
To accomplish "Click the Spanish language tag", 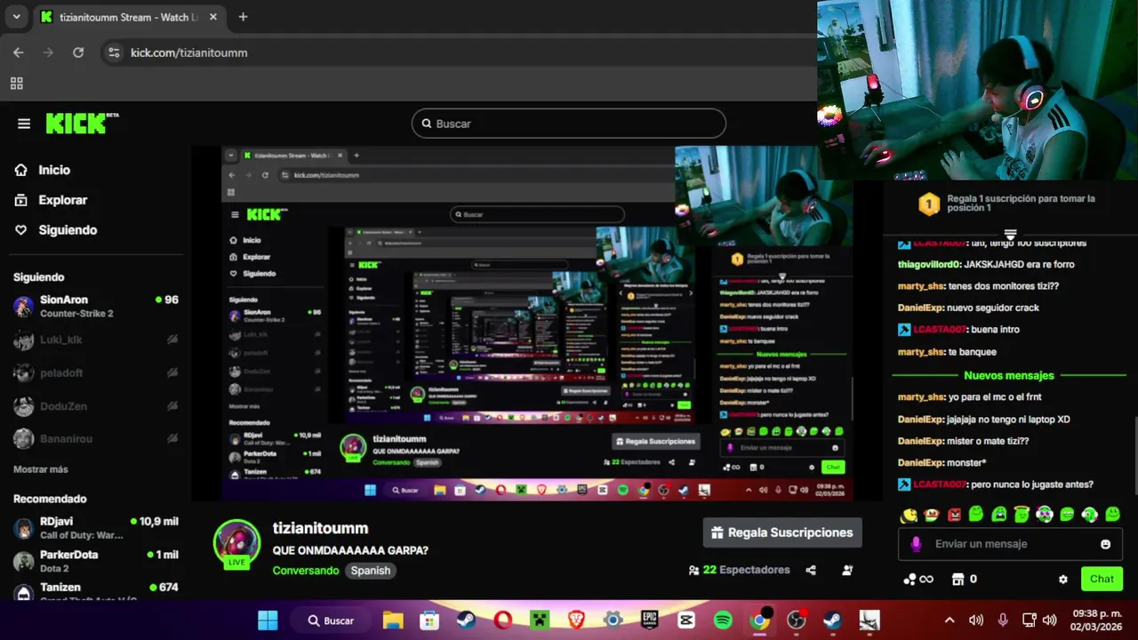I will tap(371, 571).
